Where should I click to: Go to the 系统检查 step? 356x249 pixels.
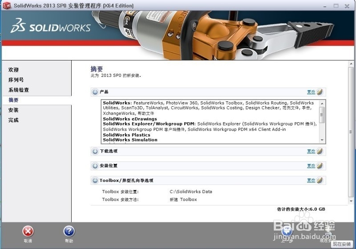click(19, 90)
